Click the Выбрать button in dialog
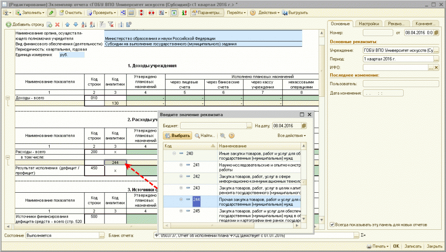This screenshot has height=252, width=446. 178,136
